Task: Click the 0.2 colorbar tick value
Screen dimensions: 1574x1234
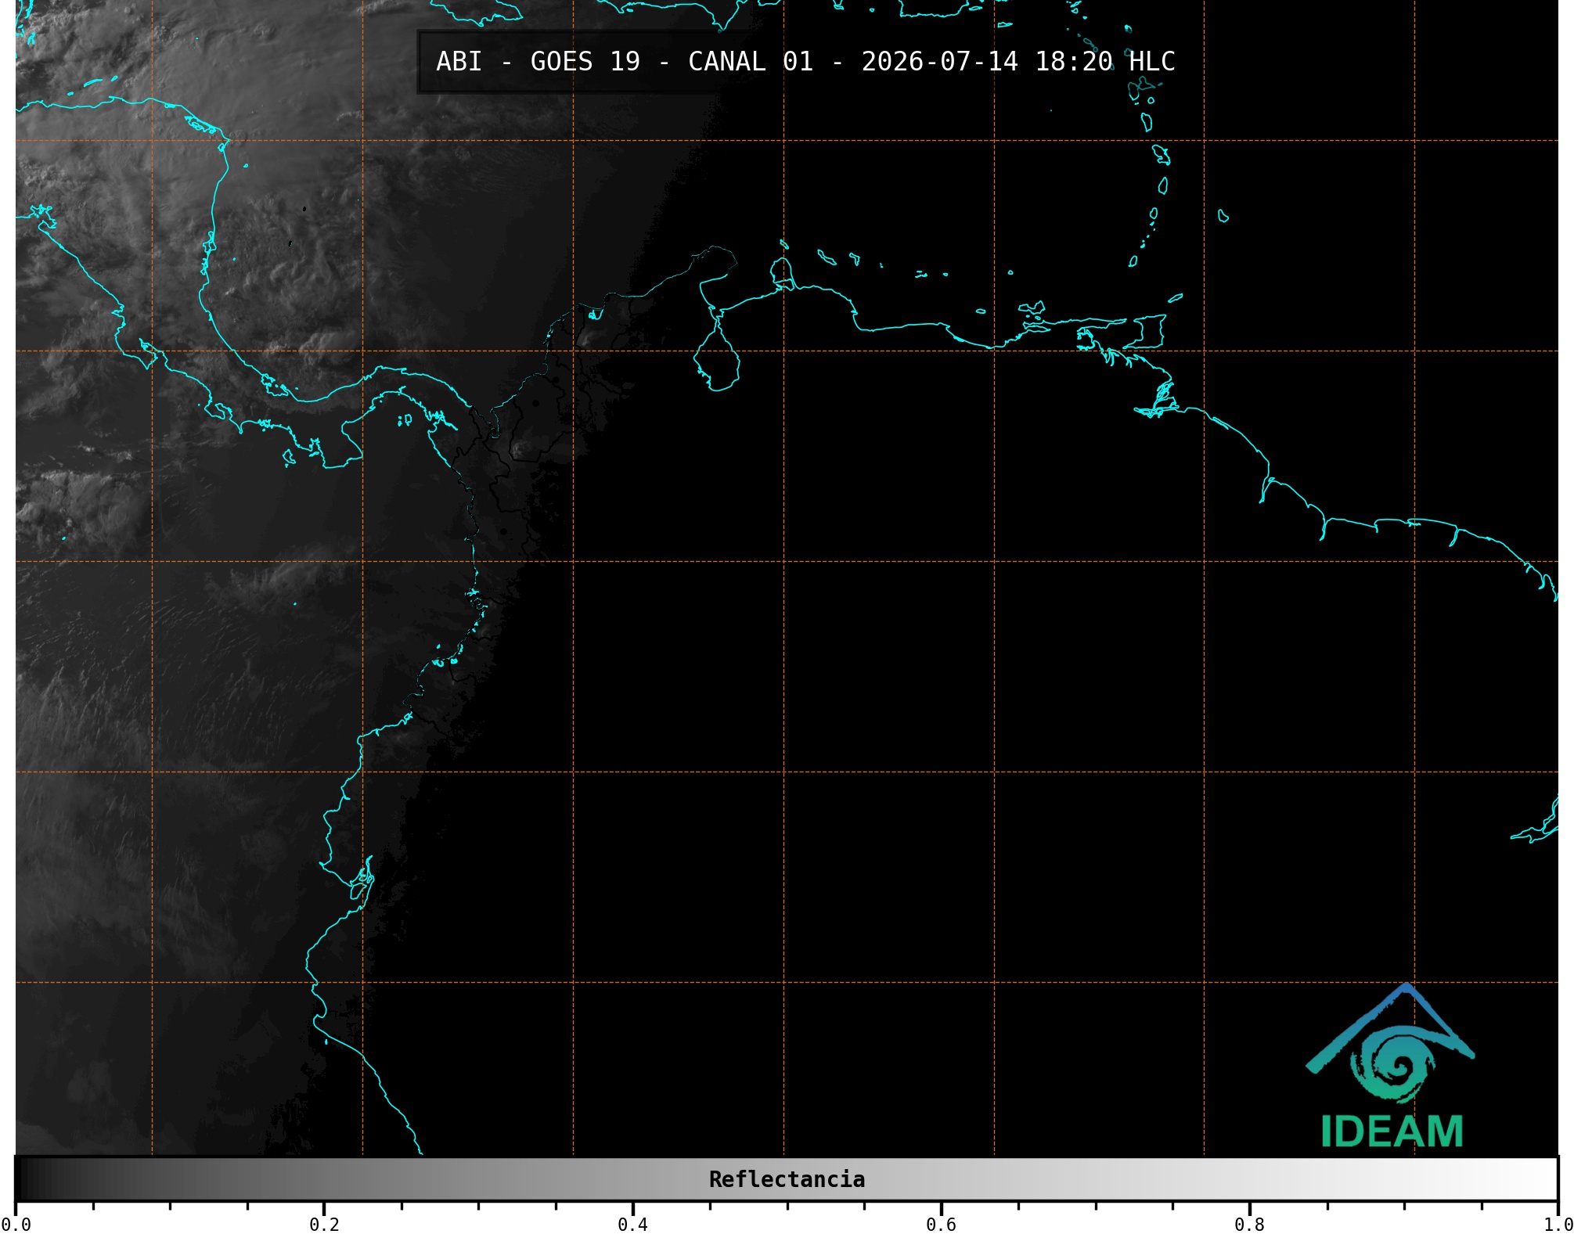Action: [x=324, y=1224]
